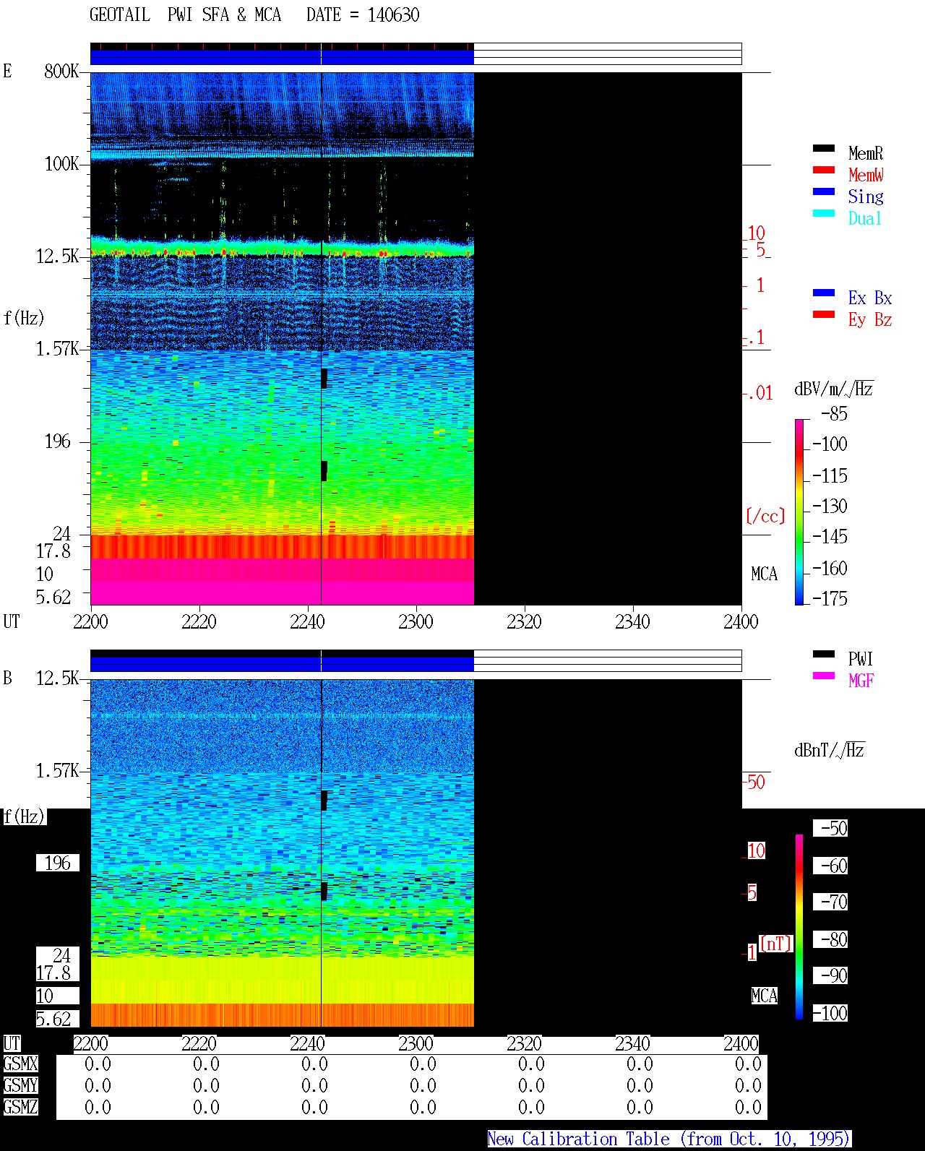This screenshot has width=925, height=1151.
Task: Select the E electric field spectrogram plot
Action: [416, 339]
